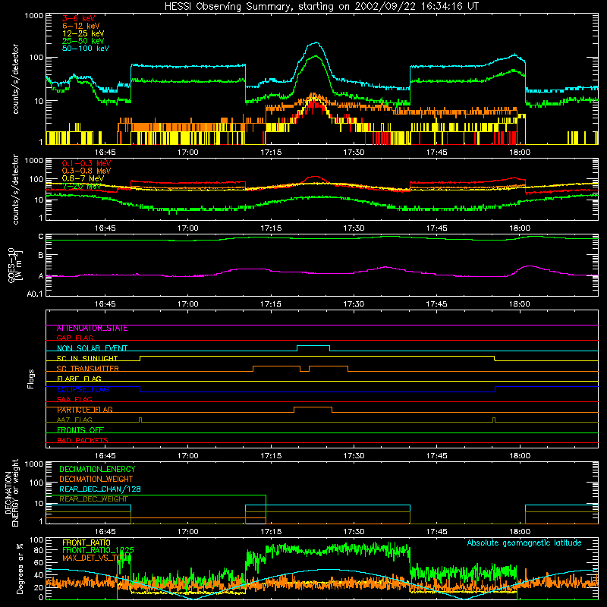Pick the 50-100 keV legend label
This screenshot has height=607, width=607.
pyautogui.click(x=85, y=48)
